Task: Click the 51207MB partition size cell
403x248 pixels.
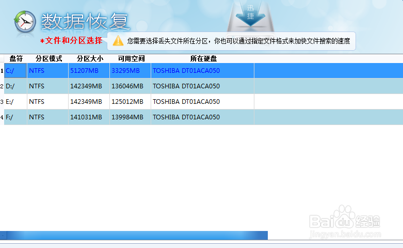Action: (89, 71)
